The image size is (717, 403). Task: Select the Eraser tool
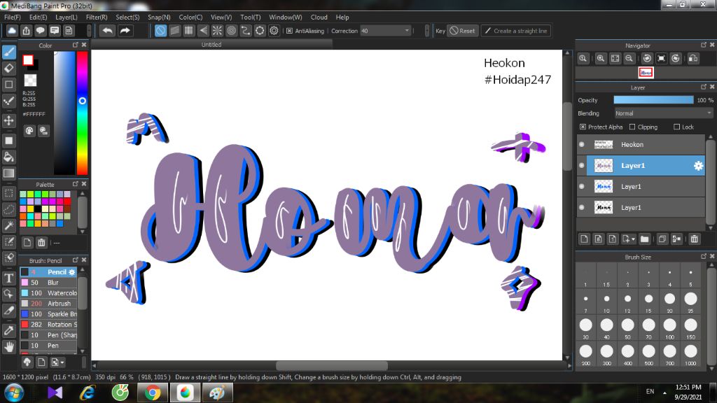pyautogui.click(x=8, y=69)
